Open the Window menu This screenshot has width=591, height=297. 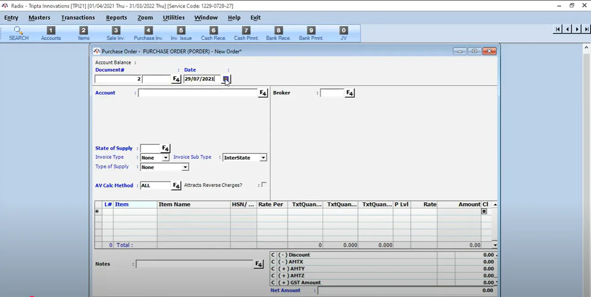click(x=206, y=18)
